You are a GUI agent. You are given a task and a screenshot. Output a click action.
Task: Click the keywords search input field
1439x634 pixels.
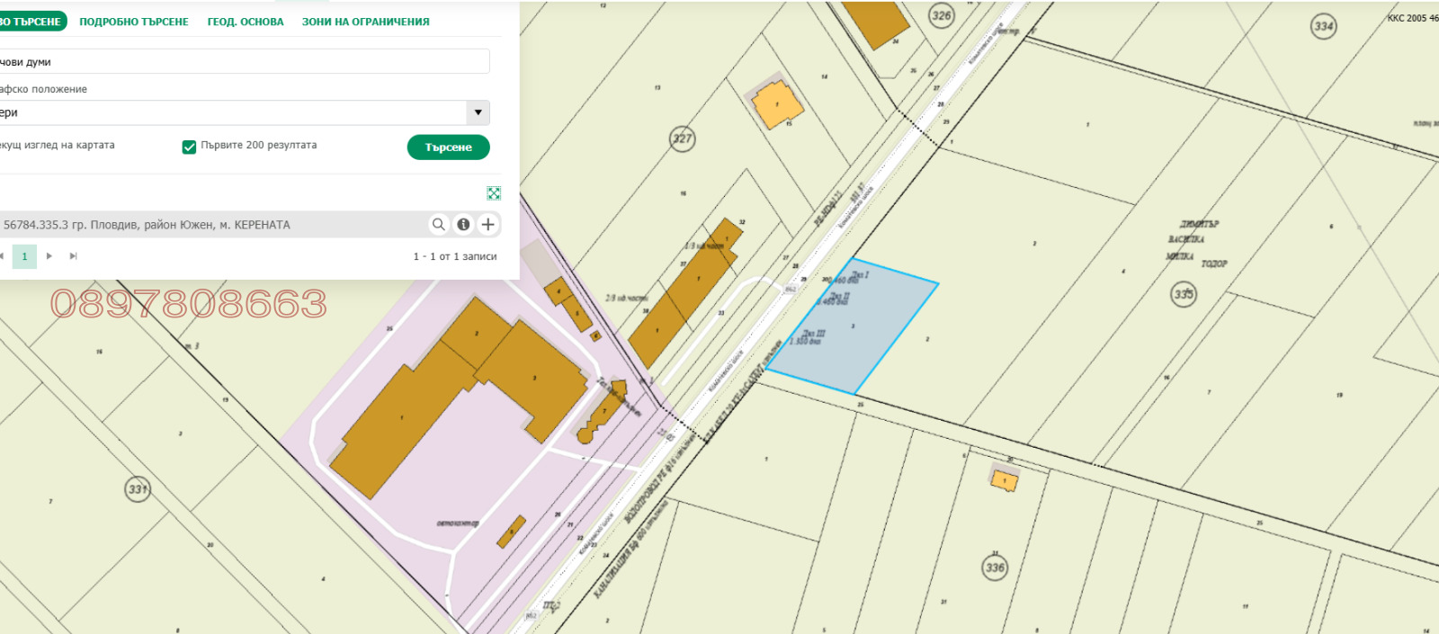pos(243,62)
